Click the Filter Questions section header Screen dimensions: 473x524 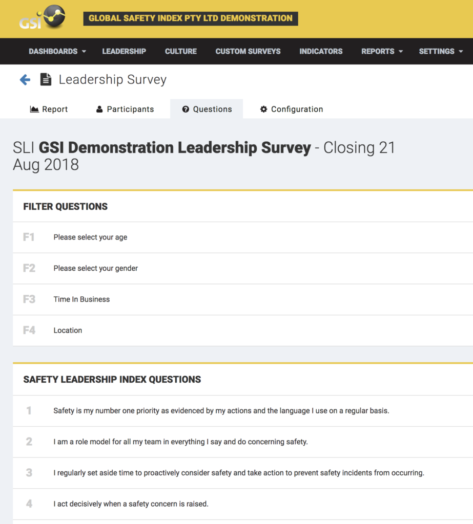point(65,207)
